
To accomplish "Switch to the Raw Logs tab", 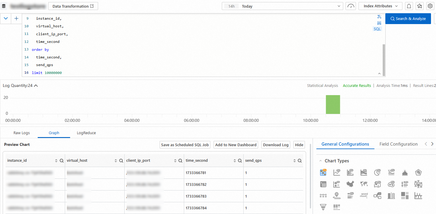I will point(22,133).
